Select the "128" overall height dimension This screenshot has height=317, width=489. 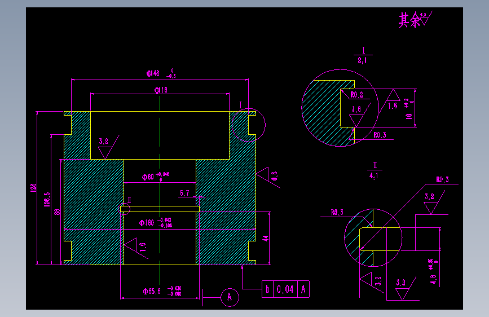(x=33, y=188)
